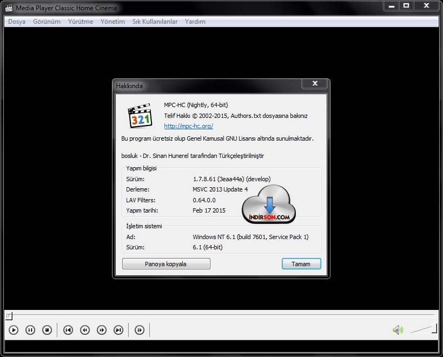
Task: Skip to the previous file icon
Action: tap(68, 330)
